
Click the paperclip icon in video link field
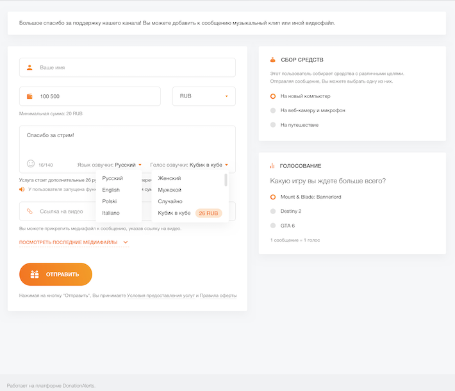pyautogui.click(x=29, y=212)
